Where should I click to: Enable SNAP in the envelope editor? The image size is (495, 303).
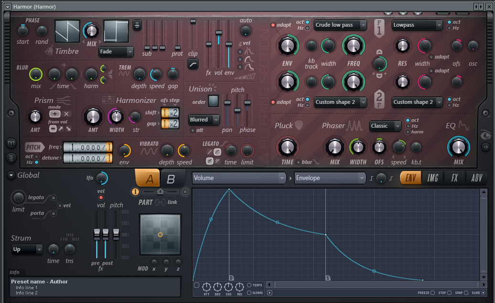pyautogui.click(x=466, y=293)
